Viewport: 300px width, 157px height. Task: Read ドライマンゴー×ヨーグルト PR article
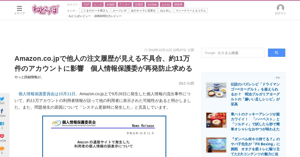(x=255, y=94)
